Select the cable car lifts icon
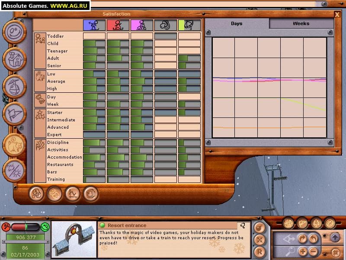The image size is (346, 260). [x=15, y=86]
